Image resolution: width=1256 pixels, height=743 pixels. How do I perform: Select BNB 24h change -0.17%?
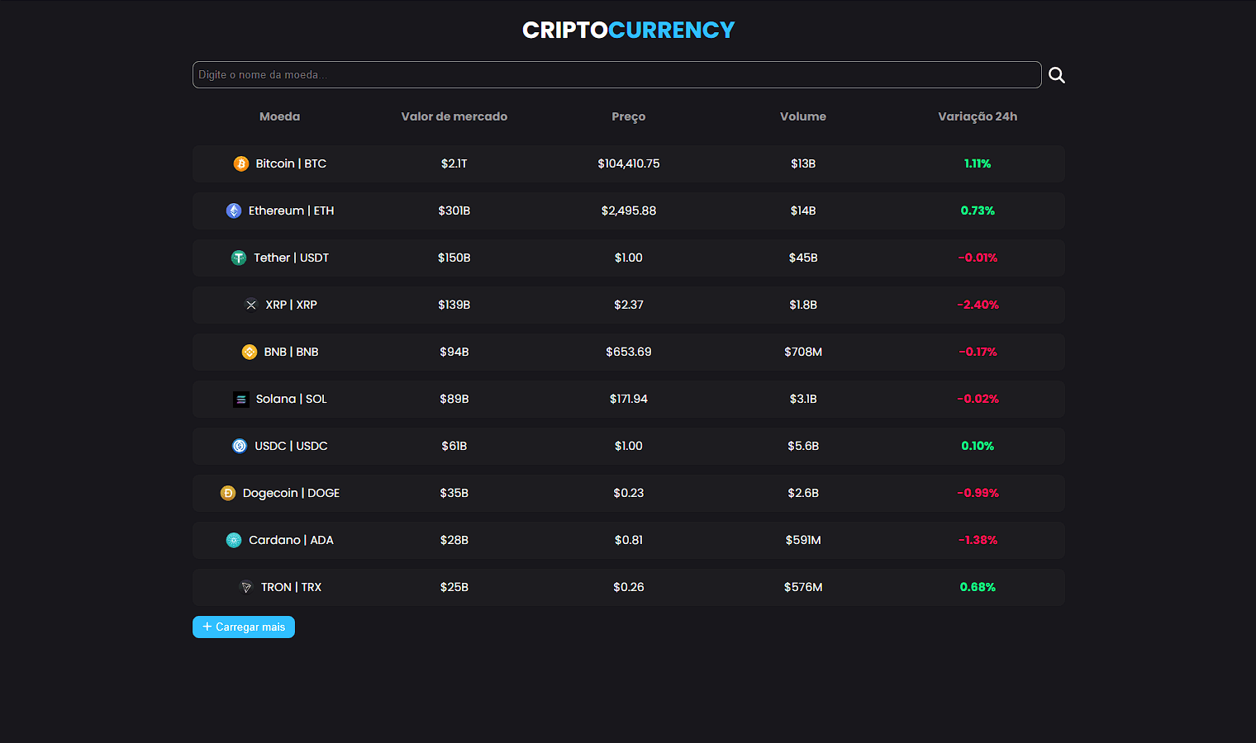[978, 352]
